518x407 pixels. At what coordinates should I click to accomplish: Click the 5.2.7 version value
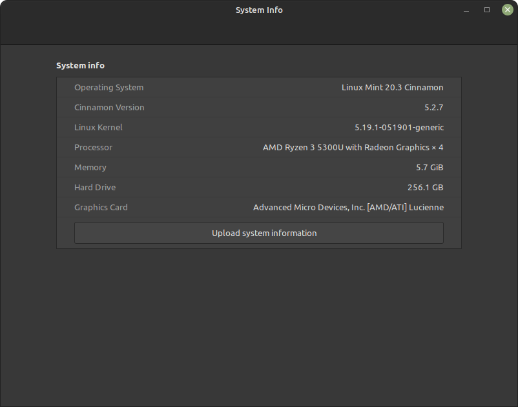point(433,107)
